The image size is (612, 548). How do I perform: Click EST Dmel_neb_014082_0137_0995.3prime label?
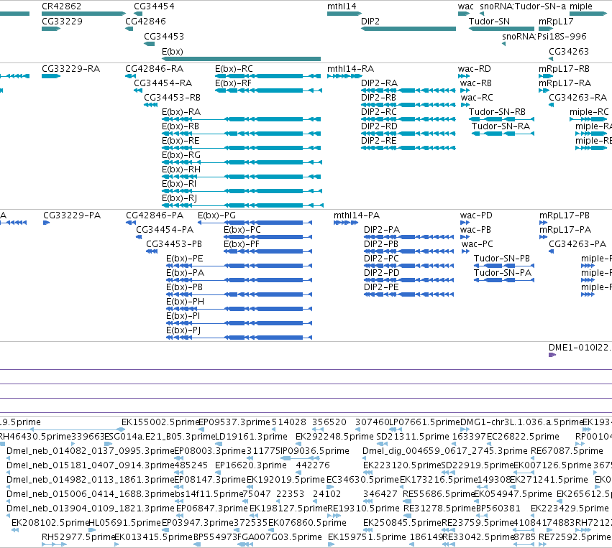point(90,451)
